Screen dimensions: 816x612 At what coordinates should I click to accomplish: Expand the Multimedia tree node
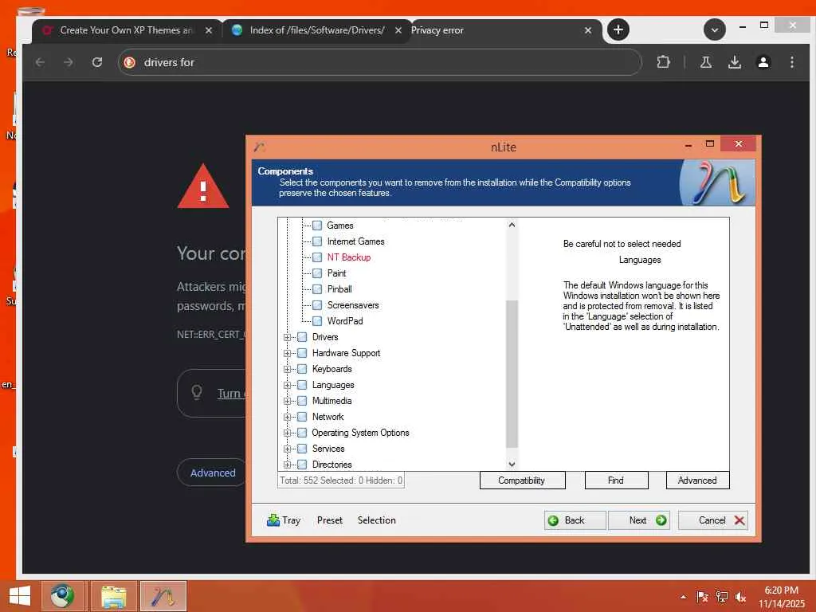click(287, 402)
